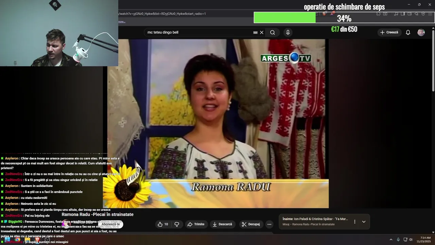This screenshot has height=245, width=435.
Task: Click Creează button
Action: pos(389,32)
